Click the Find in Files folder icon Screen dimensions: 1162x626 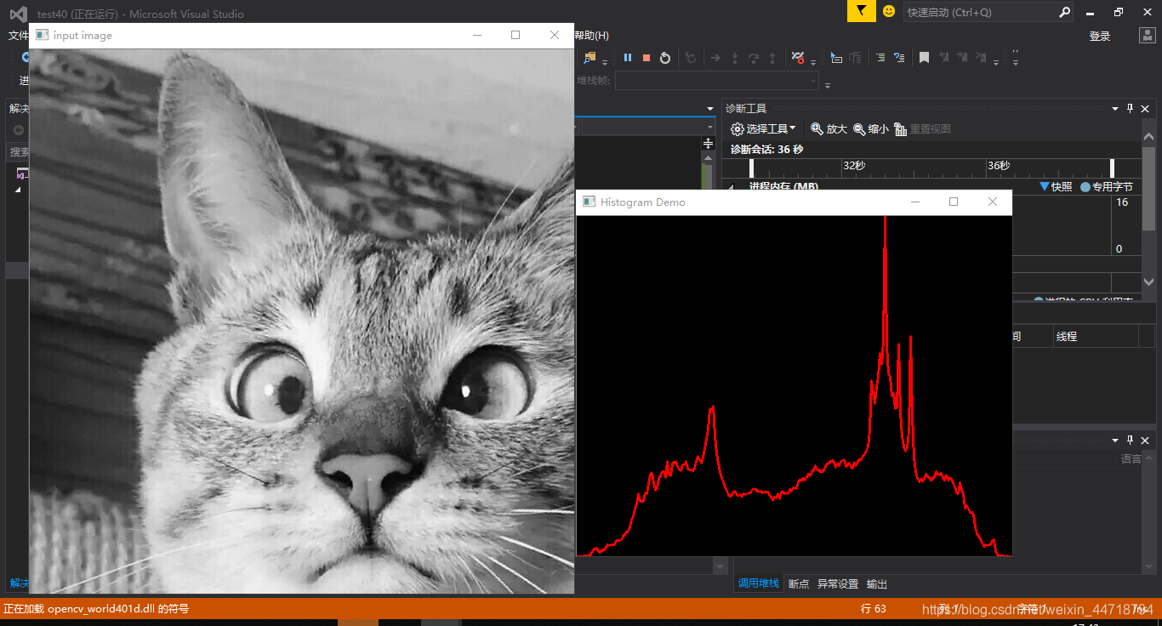point(590,58)
